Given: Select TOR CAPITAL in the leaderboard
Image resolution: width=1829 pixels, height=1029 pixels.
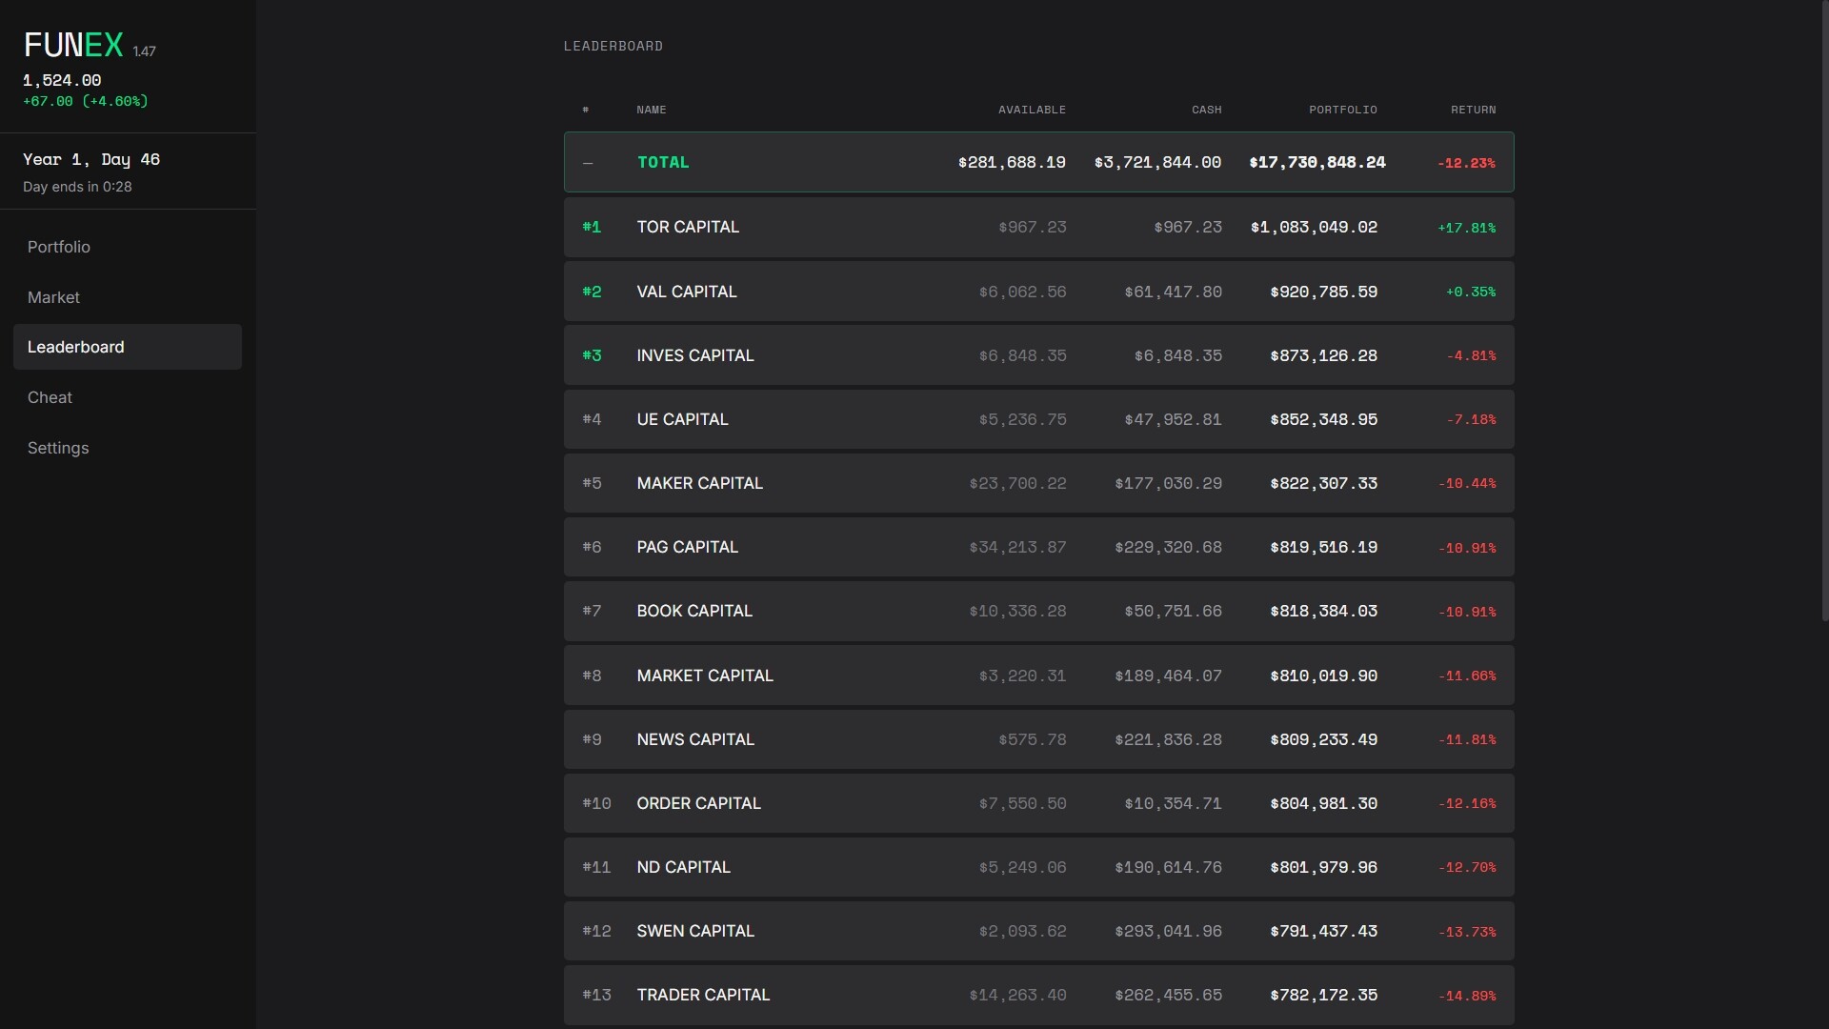Looking at the screenshot, I should point(688,227).
